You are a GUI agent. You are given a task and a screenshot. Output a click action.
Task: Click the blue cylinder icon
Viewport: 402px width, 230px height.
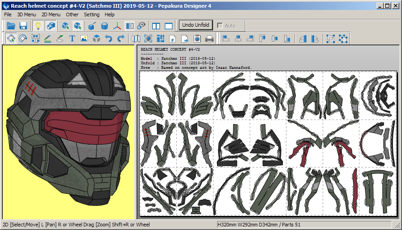tap(105, 26)
